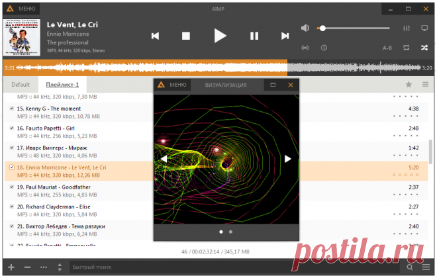The height and width of the screenshot is (278, 437).
Task: Open the sorting up-down arrows menu
Action: pos(60,267)
